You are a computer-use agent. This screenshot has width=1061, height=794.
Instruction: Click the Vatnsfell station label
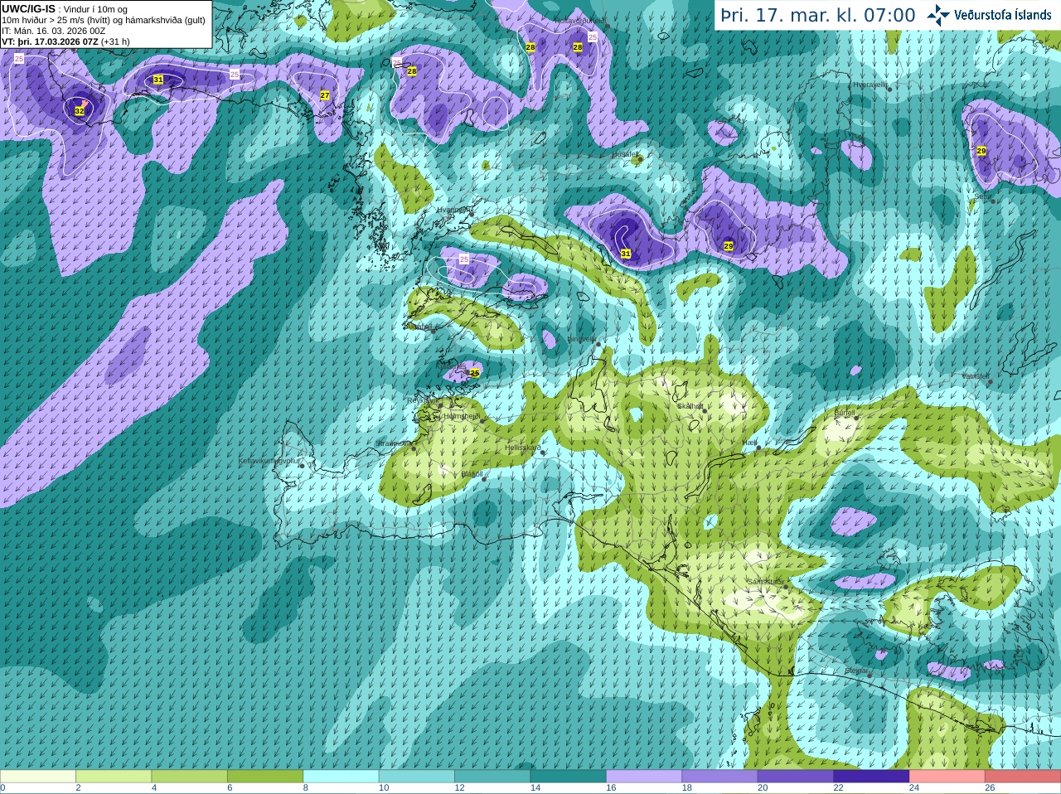tap(976, 376)
